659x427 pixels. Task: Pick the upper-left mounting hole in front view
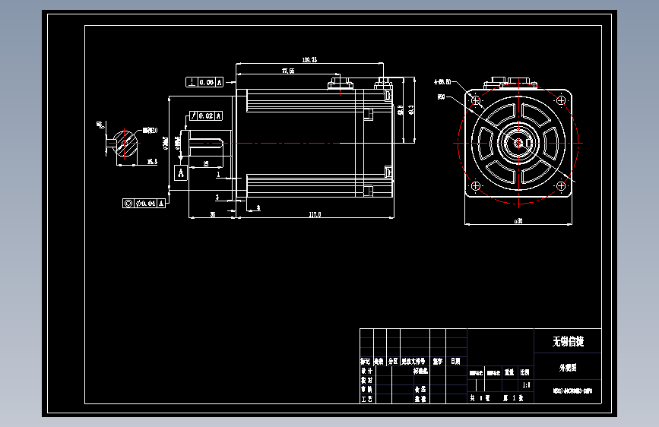(x=476, y=100)
